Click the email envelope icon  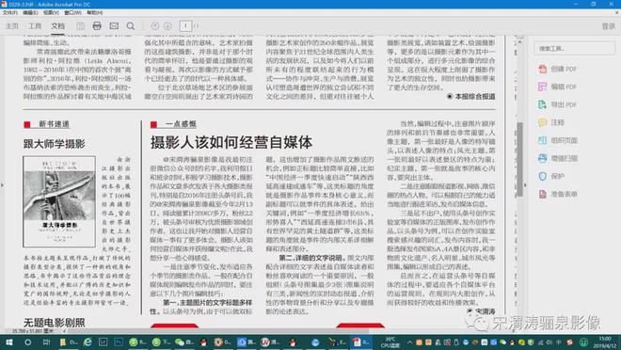point(114,26)
